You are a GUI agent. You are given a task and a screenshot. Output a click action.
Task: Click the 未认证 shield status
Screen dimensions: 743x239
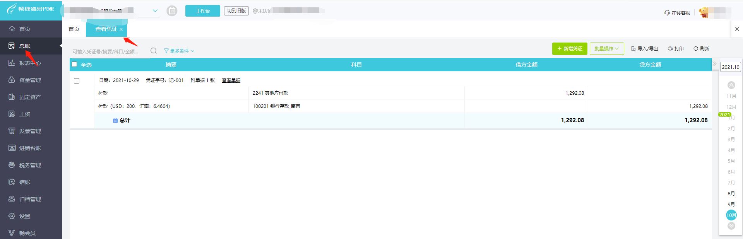[262, 11]
